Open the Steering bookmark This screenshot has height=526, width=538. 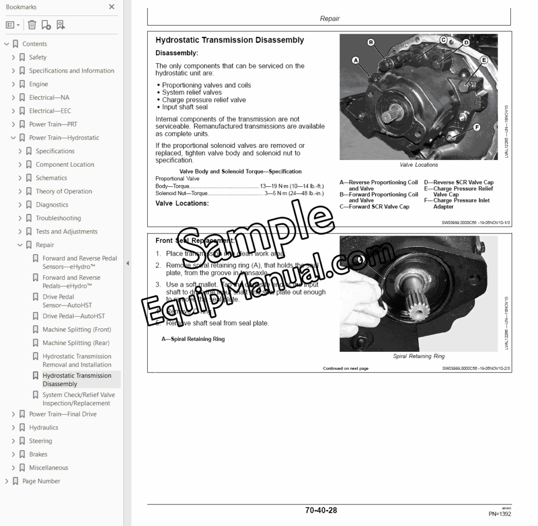[40, 441]
